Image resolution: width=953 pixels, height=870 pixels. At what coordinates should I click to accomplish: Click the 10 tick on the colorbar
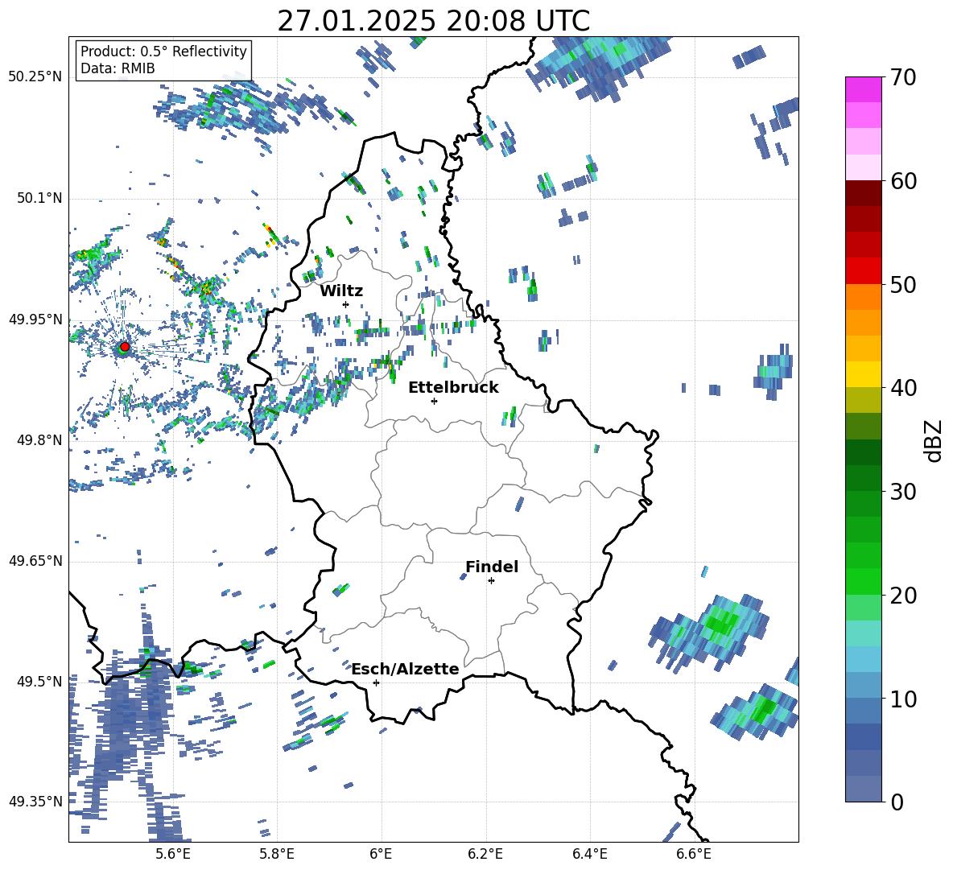[x=903, y=699]
